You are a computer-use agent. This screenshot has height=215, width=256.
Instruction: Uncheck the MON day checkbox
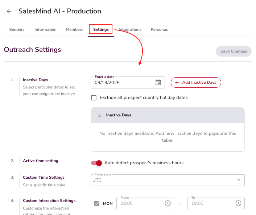[96, 203]
